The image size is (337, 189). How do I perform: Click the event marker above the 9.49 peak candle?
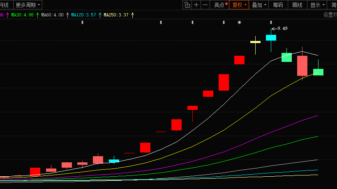tap(271, 22)
